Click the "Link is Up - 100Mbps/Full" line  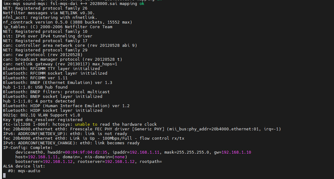pyautogui.click(x=94, y=138)
